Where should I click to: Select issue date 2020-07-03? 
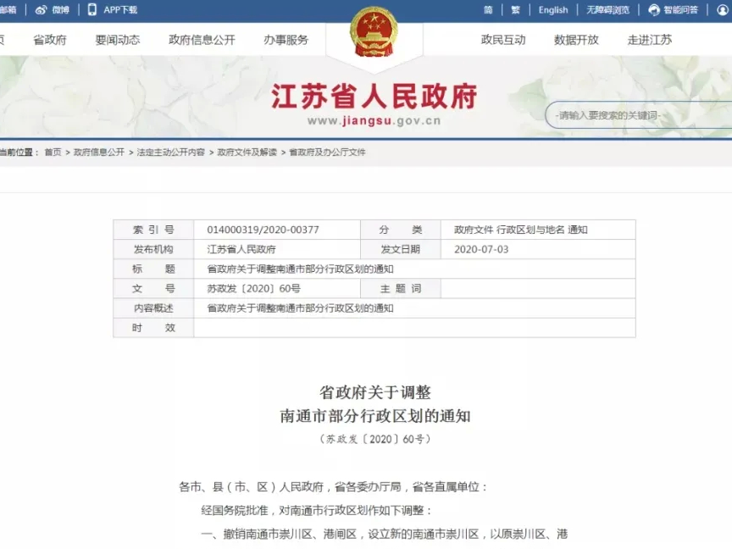click(481, 249)
